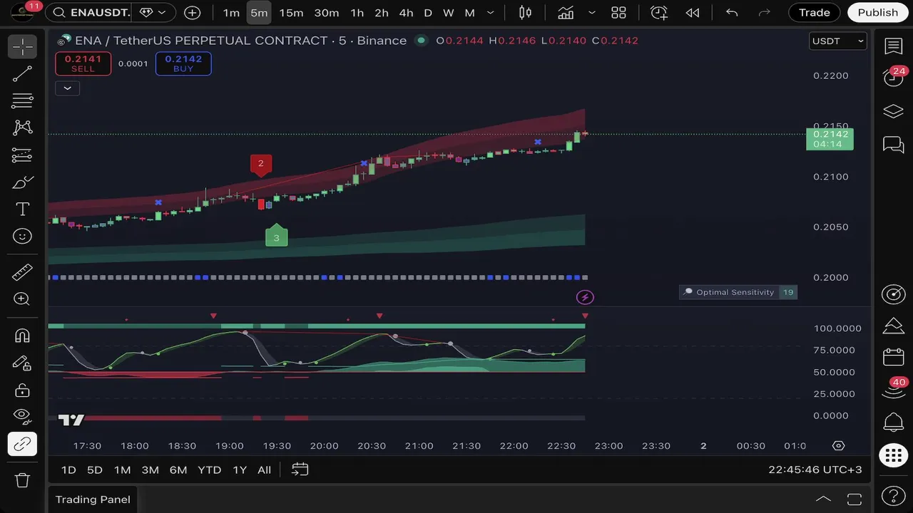The height and width of the screenshot is (513, 913).
Task: Open the layout grid selector
Action: point(618,12)
